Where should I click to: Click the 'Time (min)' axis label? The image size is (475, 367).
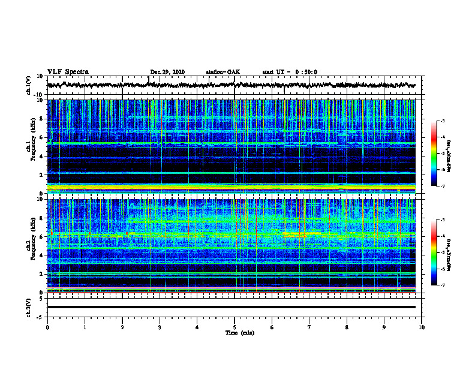tap(240, 333)
